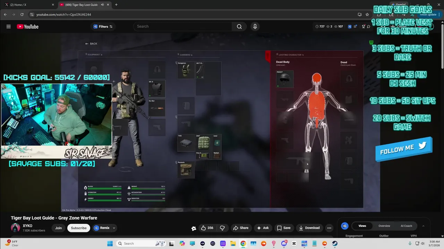This screenshot has width=444, height=249.
Task: Submit search with the magnifier button
Action: click(x=239, y=27)
